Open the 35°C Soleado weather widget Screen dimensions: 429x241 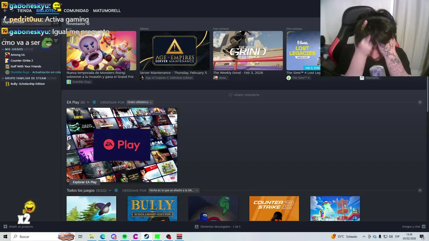click(x=344, y=237)
